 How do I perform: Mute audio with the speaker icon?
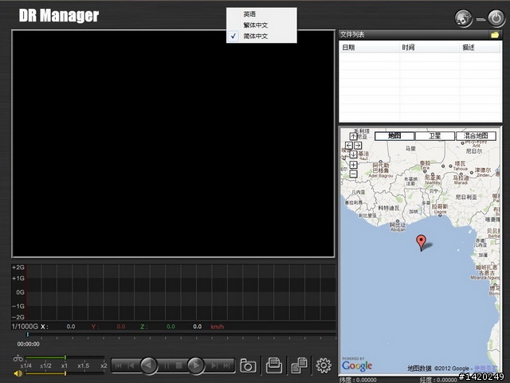tap(18, 373)
